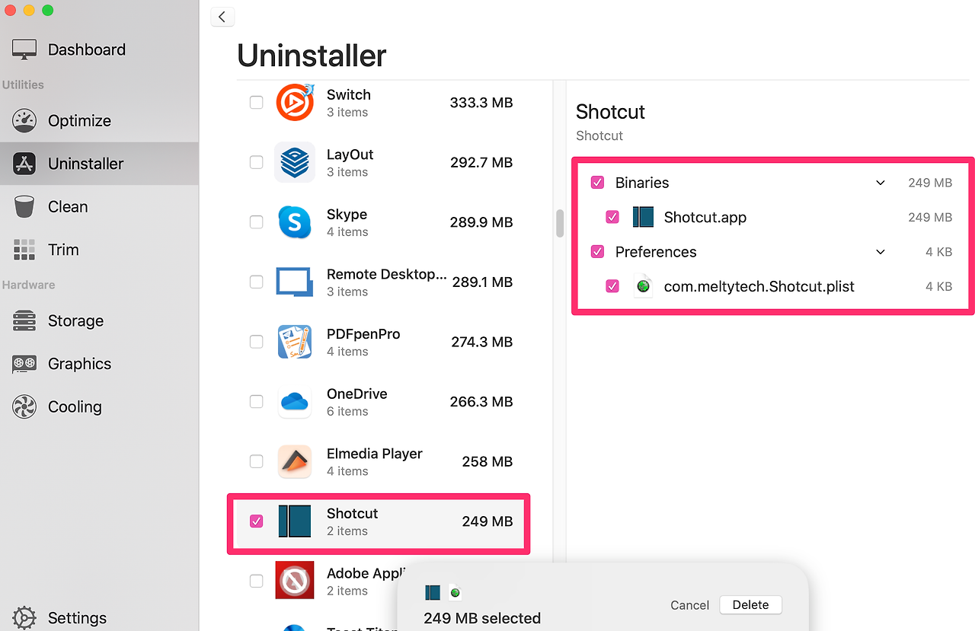Click the com.meltytech.Shotcut.plist file name

click(759, 286)
